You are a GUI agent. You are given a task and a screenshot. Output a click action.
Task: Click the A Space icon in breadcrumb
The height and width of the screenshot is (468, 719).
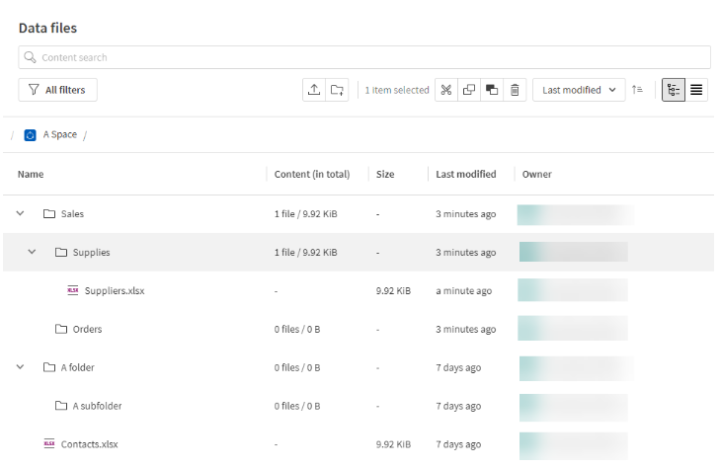click(x=31, y=135)
